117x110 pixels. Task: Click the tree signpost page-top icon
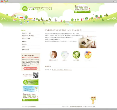pos(93,100)
